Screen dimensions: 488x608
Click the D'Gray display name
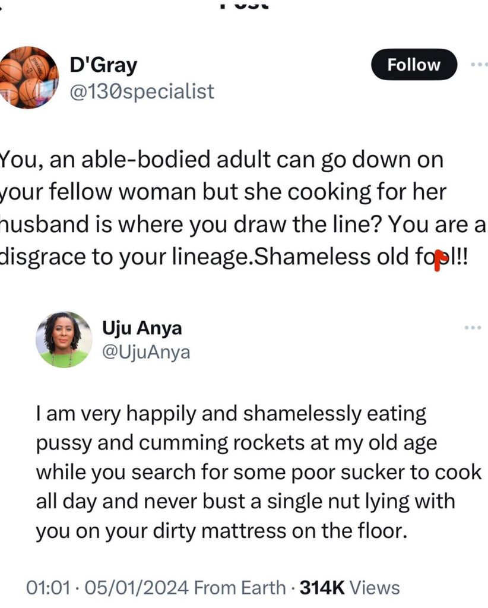(x=103, y=65)
